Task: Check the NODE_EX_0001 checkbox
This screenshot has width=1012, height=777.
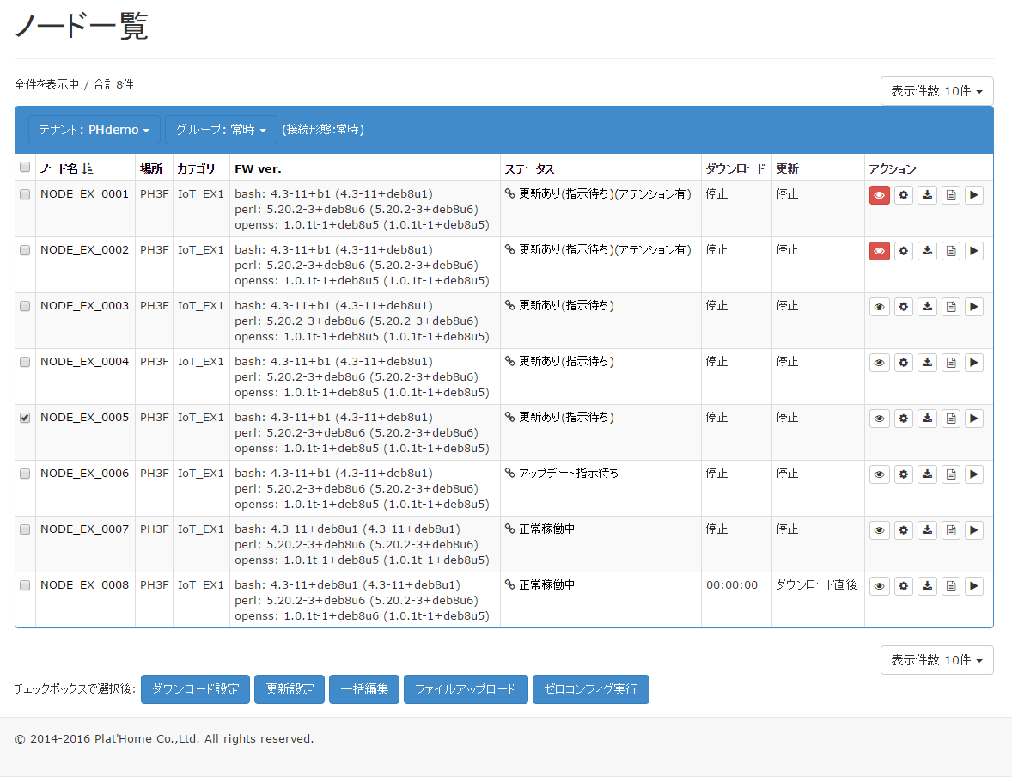Action: click(25, 194)
